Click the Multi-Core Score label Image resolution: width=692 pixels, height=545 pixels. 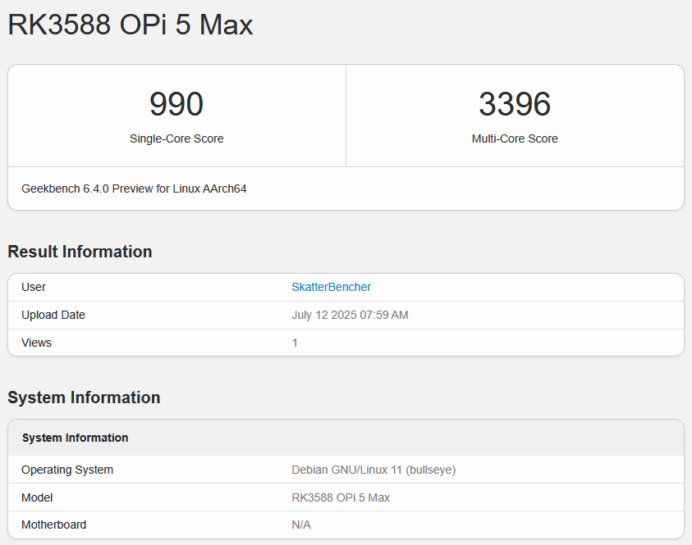(x=515, y=139)
